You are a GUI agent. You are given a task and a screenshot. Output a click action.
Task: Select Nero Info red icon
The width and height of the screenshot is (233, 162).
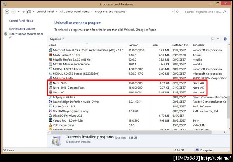(50, 92)
